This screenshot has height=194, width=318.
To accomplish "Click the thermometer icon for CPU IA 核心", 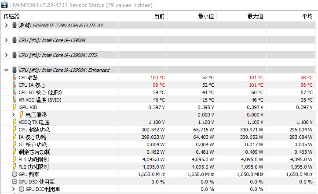I will [14, 85].
